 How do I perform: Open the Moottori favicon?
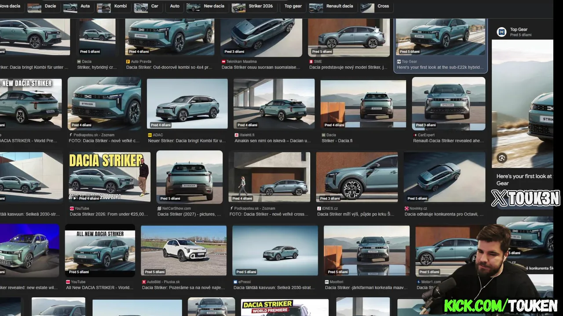(x=327, y=282)
